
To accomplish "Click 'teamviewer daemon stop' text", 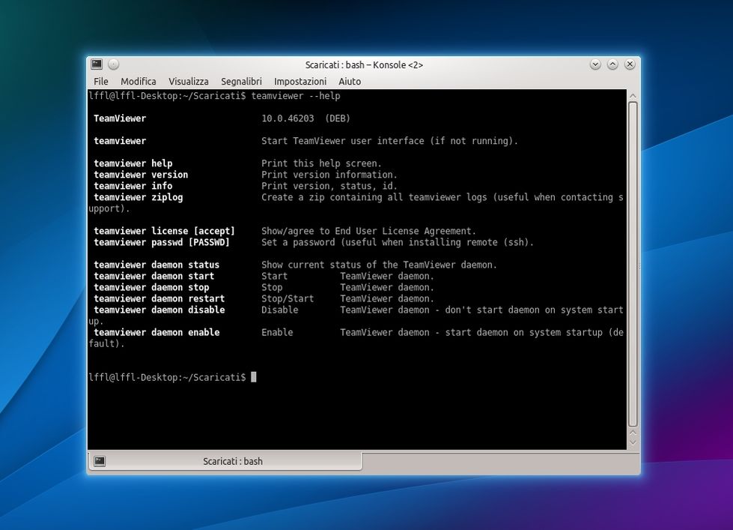I will click(151, 287).
